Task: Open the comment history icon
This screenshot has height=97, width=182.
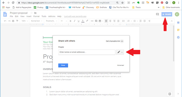Action: tap(157, 14)
